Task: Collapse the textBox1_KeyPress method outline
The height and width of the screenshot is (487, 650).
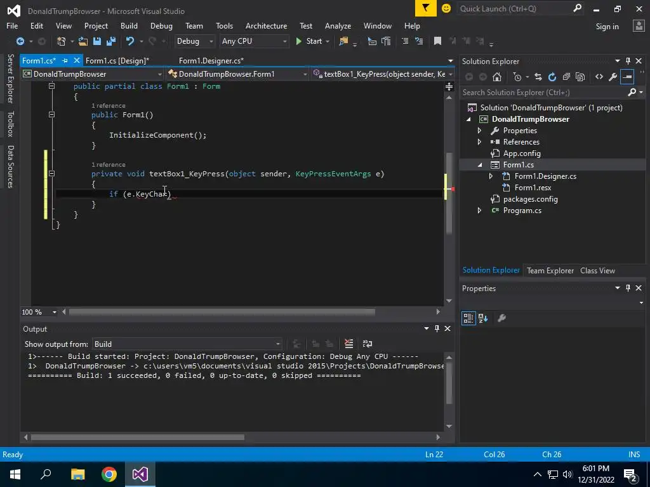Action: (x=52, y=174)
